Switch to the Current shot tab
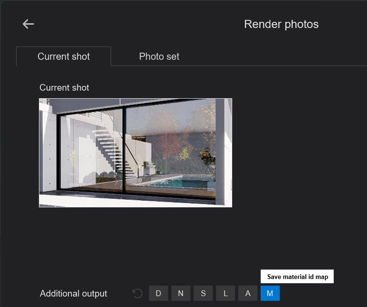 coord(64,56)
